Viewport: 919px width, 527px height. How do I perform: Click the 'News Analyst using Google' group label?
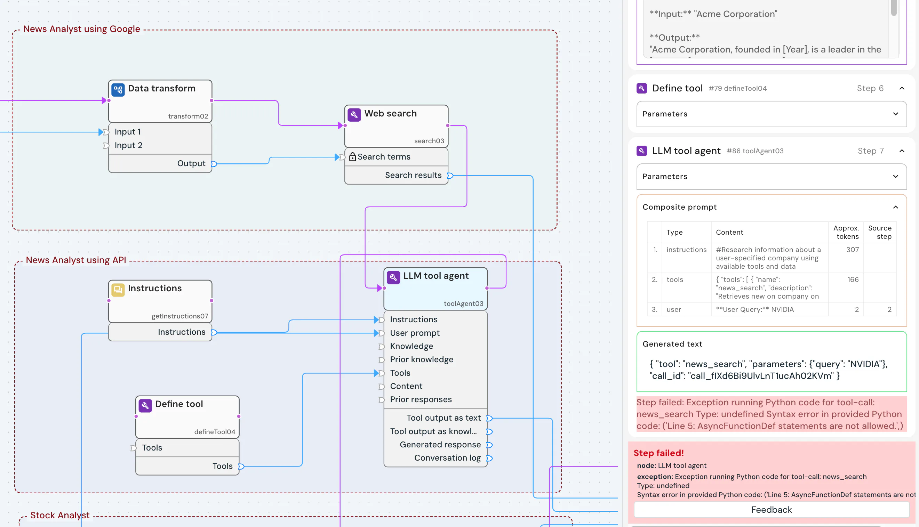(x=81, y=29)
